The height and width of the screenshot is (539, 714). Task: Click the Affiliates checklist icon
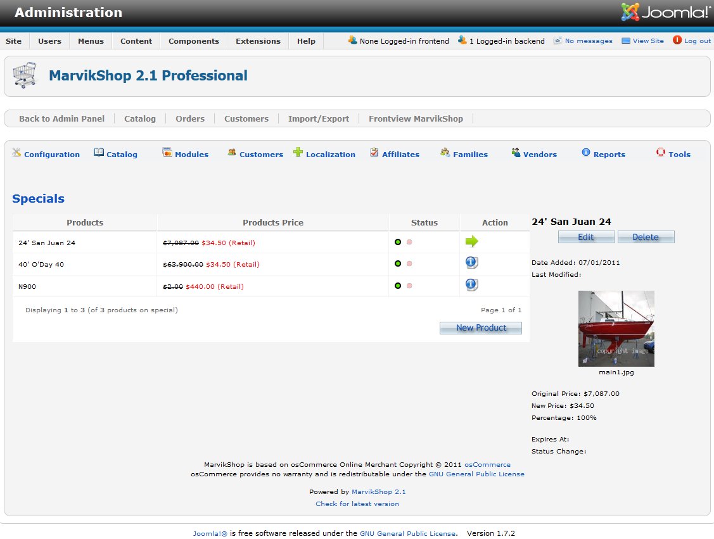374,153
